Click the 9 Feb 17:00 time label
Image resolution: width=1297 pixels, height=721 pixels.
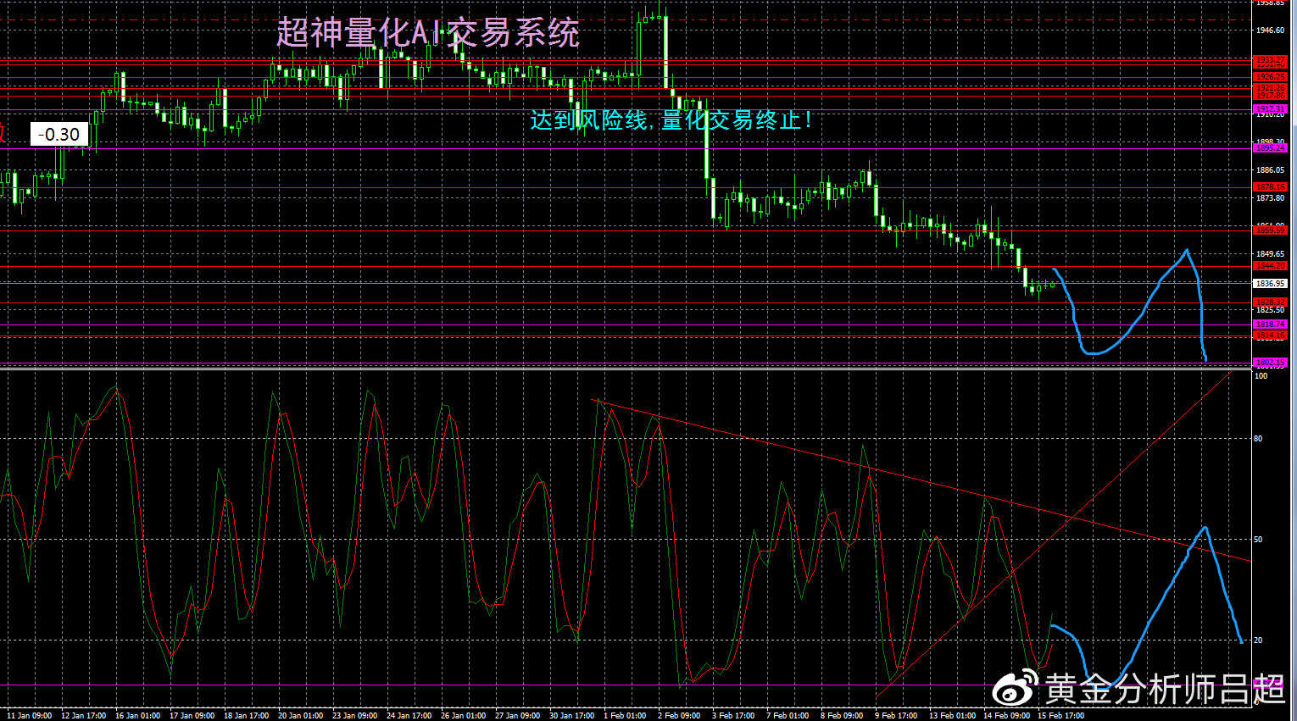896,716
